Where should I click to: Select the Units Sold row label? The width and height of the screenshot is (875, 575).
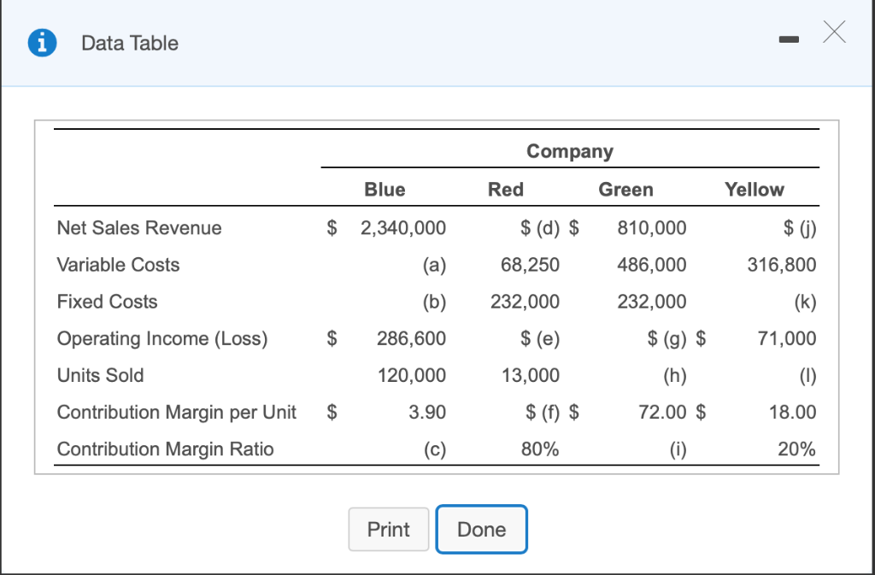point(101,375)
